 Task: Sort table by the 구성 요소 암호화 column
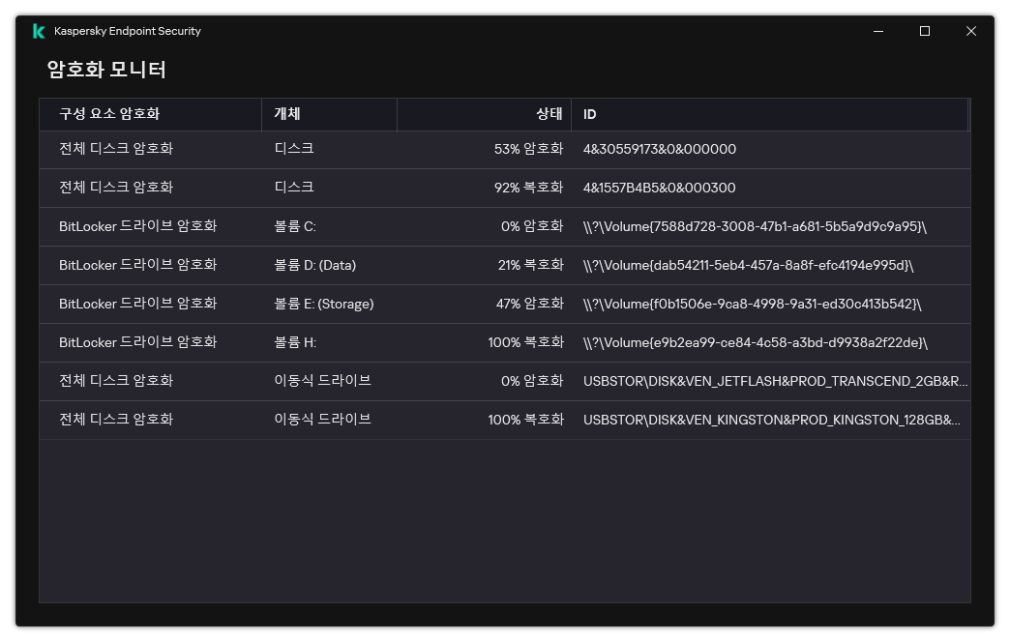[106, 114]
